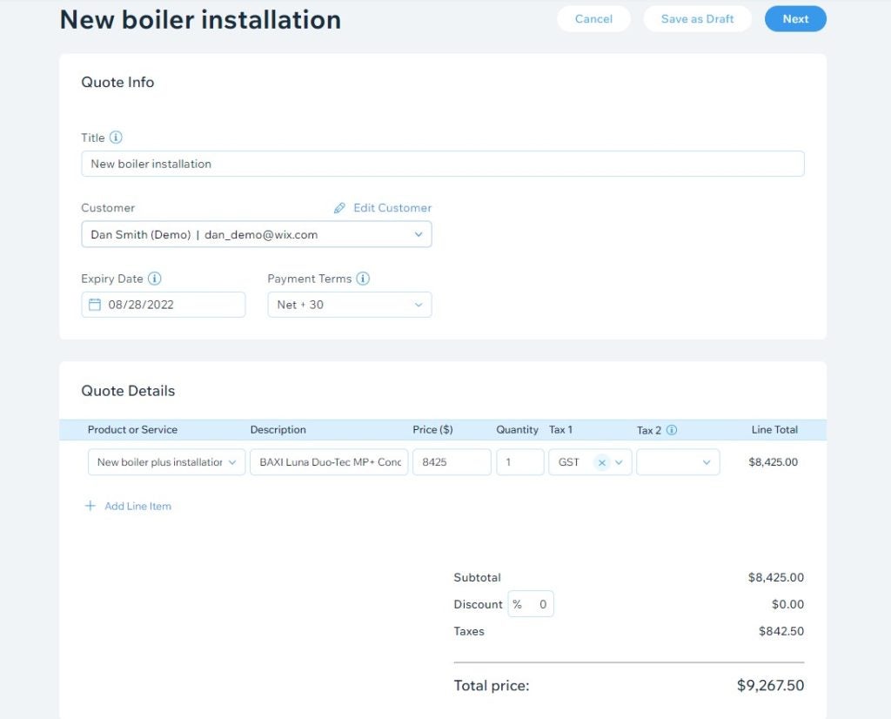Click the Edit Customer link
The width and height of the screenshot is (891, 719).
pos(390,207)
